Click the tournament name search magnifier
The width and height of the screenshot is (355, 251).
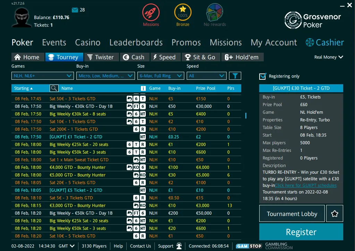(x=54, y=88)
